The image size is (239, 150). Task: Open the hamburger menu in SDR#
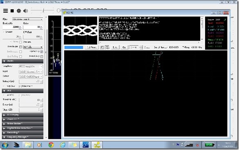[x=5, y=11]
